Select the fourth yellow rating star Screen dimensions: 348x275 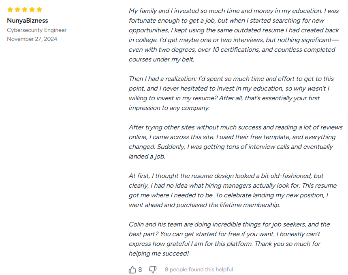click(x=32, y=10)
